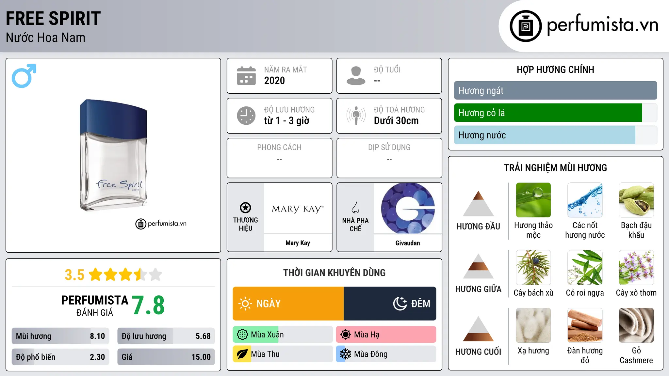This screenshot has height=376, width=669.
Task: Click the sillage icon beside Độ toả hương
Action: [356, 116]
